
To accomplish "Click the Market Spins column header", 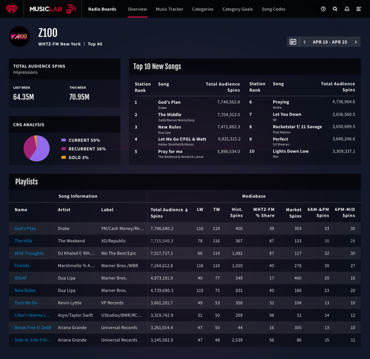I will pos(294,213).
